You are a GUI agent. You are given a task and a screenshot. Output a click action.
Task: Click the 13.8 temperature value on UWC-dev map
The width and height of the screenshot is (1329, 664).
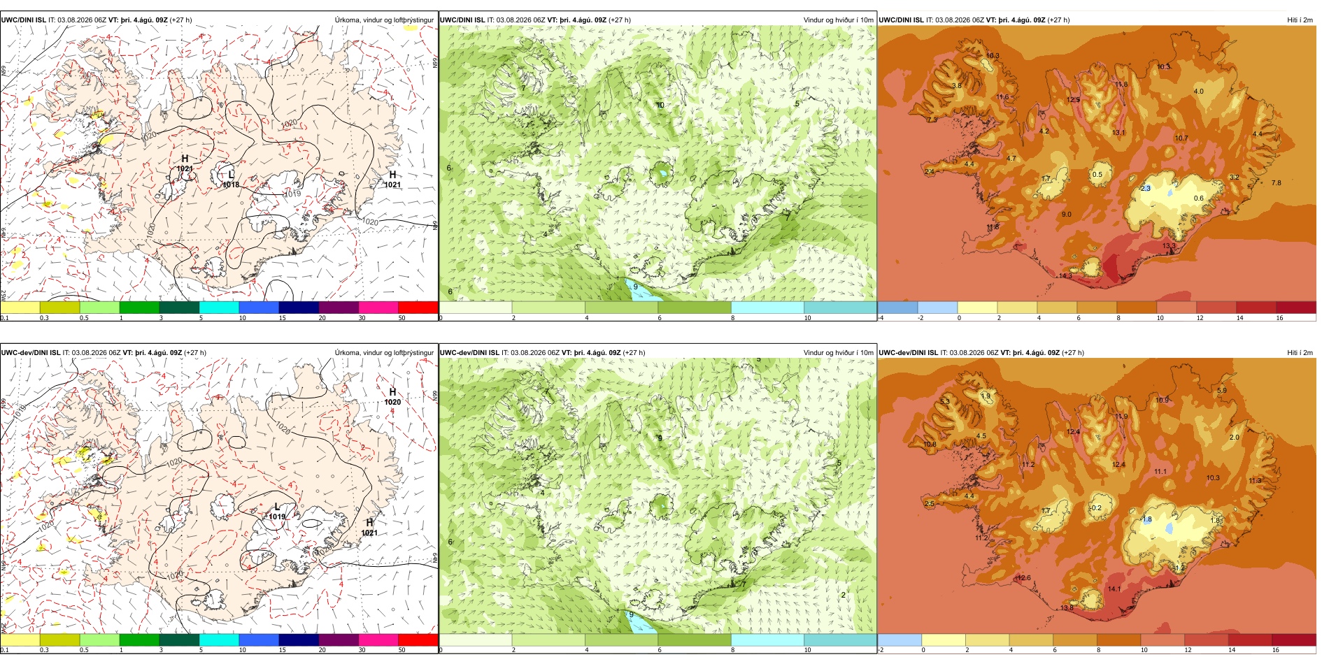pyautogui.click(x=1067, y=608)
